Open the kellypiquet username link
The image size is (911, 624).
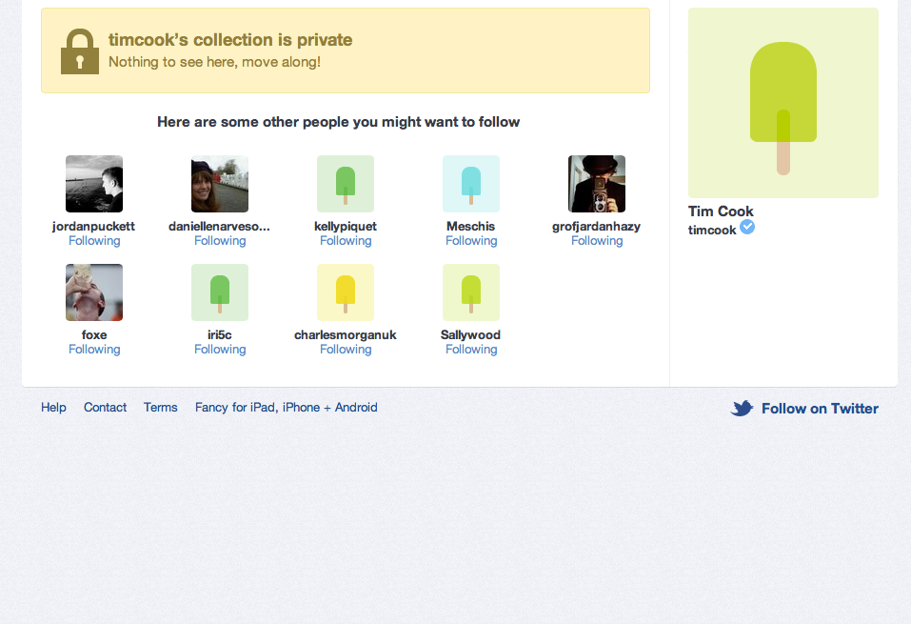pos(346,227)
